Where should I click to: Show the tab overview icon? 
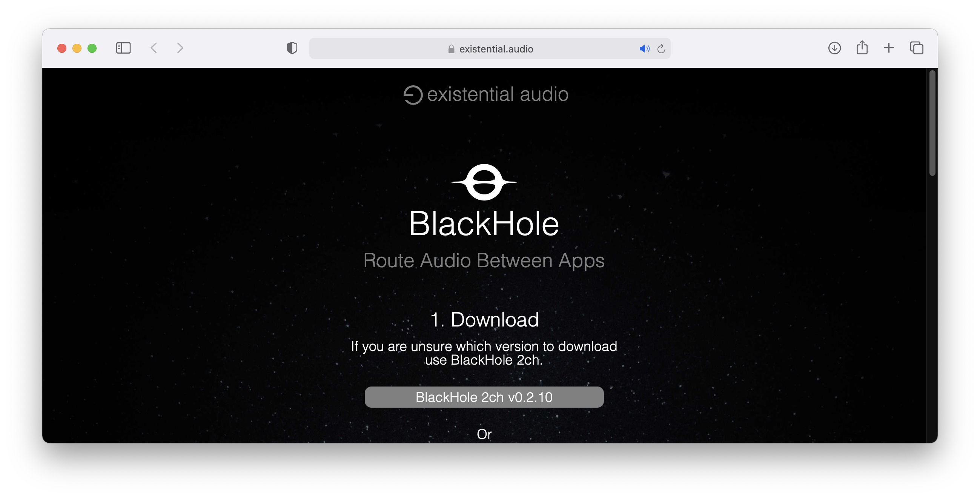(917, 48)
